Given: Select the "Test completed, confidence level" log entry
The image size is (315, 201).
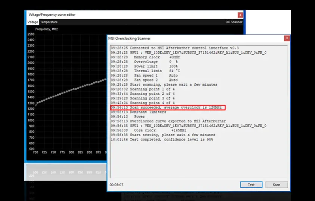Looking at the screenshot, I should (x=162, y=139).
